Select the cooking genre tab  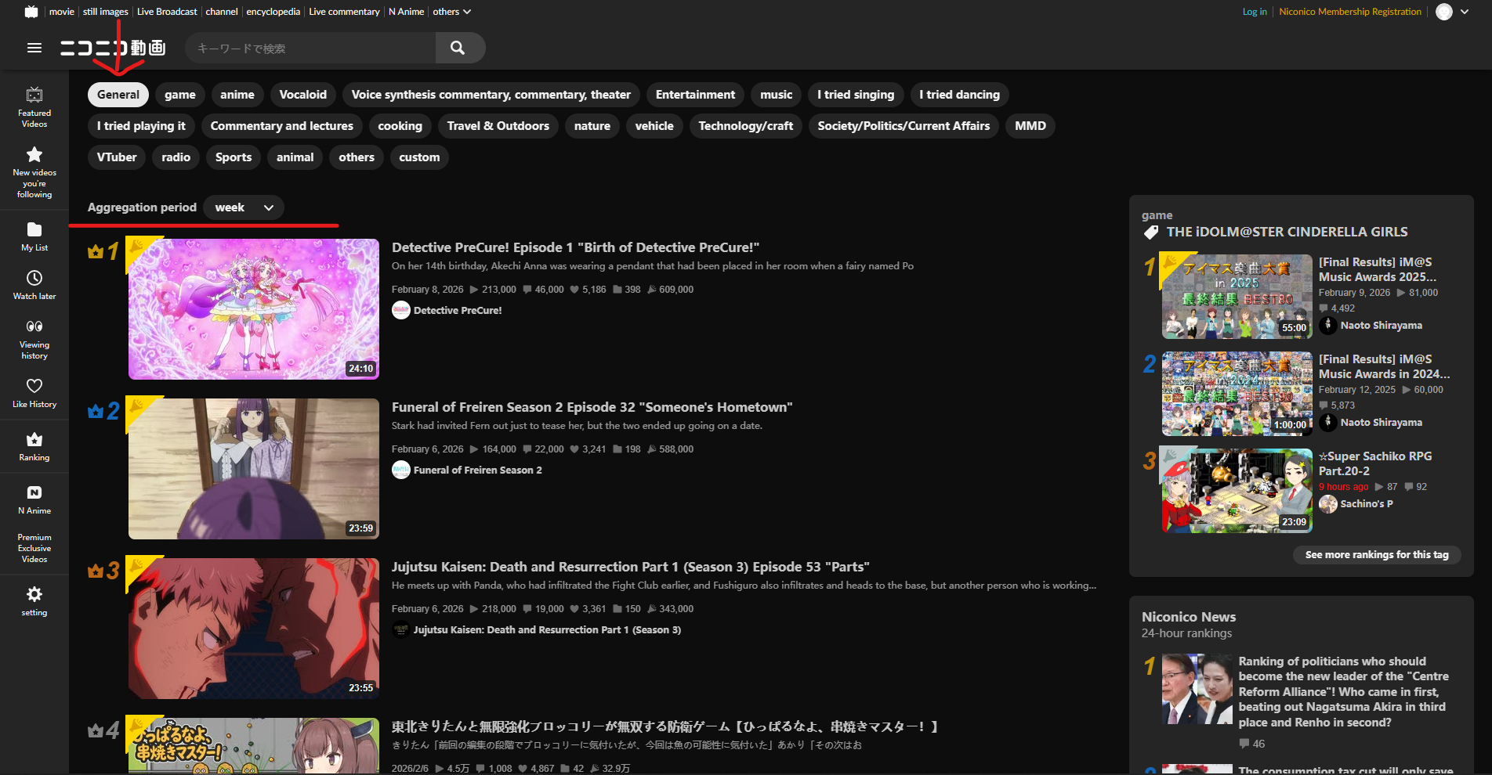tap(400, 126)
